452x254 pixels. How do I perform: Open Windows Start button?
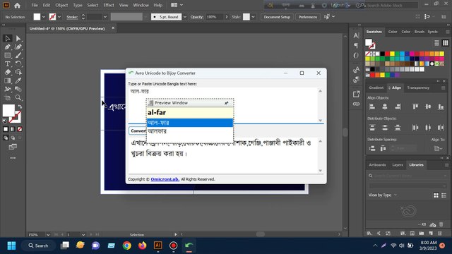tap(11, 246)
